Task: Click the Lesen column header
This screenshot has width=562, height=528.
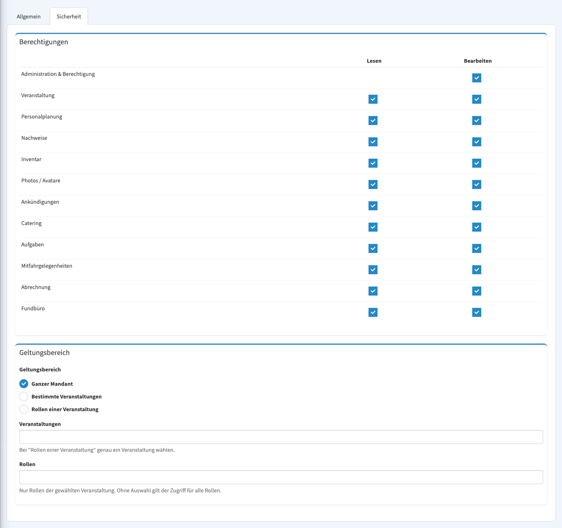Action: tap(374, 61)
